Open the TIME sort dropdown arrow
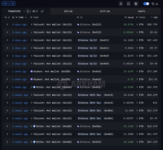The width and height of the screenshot is (163, 150). 26,17
